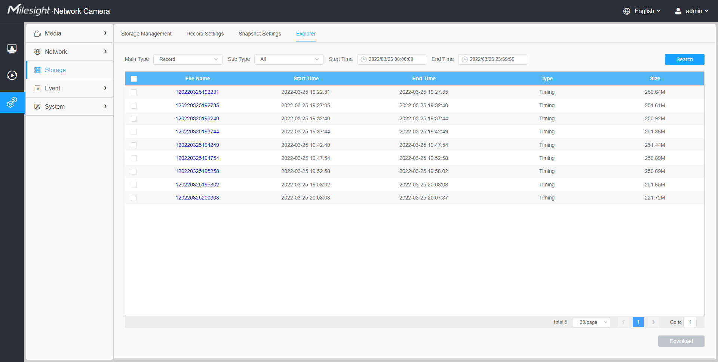The width and height of the screenshot is (718, 362).
Task: Open the Live View monitor icon
Action: click(12, 49)
